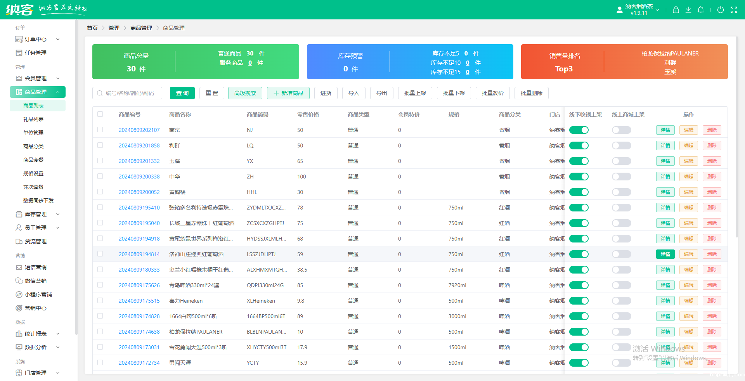Click the download icon in top bar
This screenshot has height=381, width=745.
[x=688, y=10]
